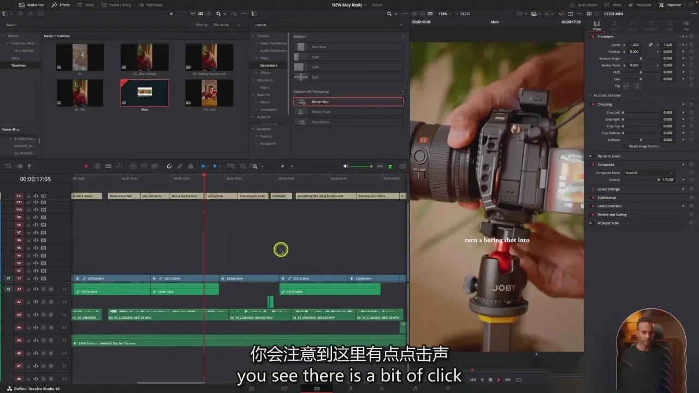Open the File Name filter dropdown

pos(228,25)
